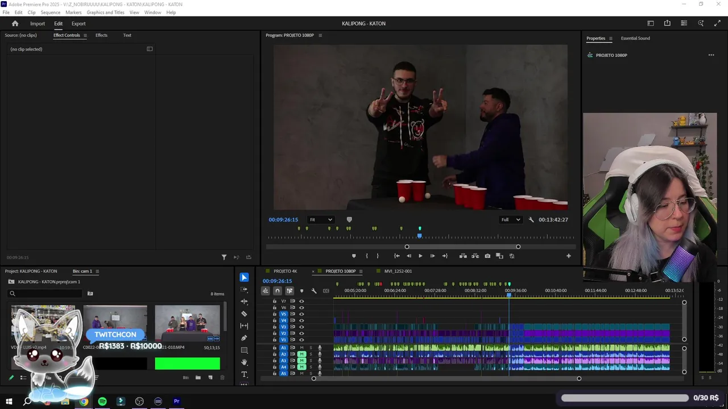Open timeline display settings wrench
Screen dimensions: 728x409
click(x=313, y=291)
